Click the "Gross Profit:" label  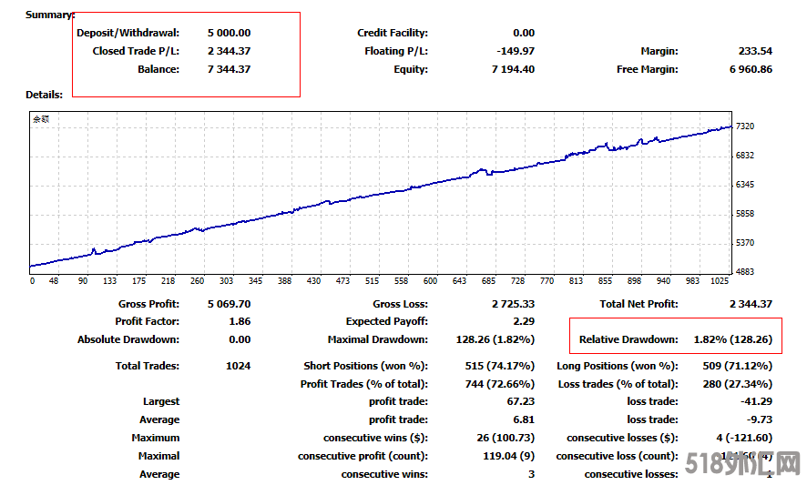tap(148, 304)
